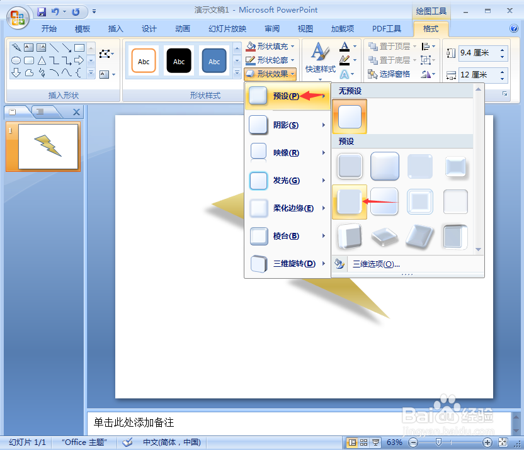Open the 发光(G) submenu

tap(288, 180)
